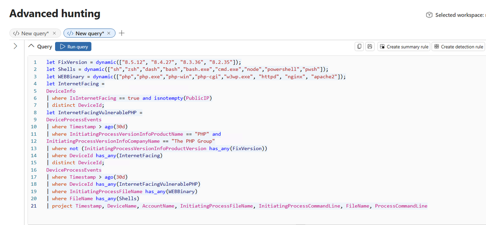This screenshot has width=486, height=225.
Task: Click line number 1 in the gutter
Action: [36, 62]
